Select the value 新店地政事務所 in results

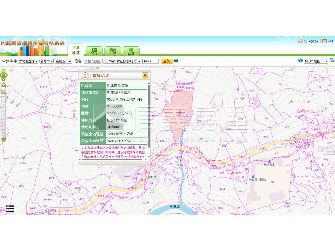(119, 92)
